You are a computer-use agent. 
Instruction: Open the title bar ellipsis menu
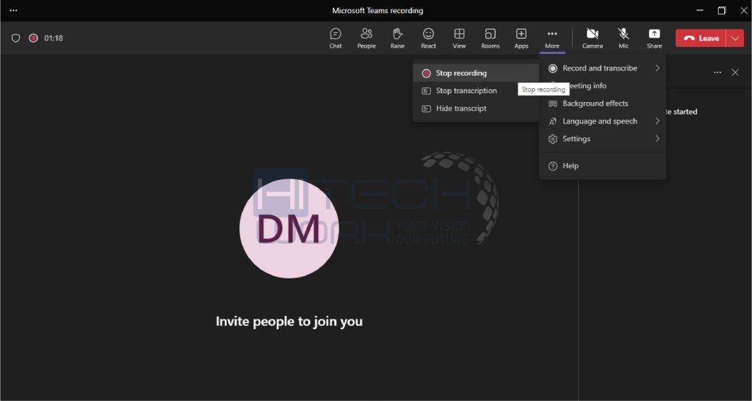pyautogui.click(x=13, y=10)
